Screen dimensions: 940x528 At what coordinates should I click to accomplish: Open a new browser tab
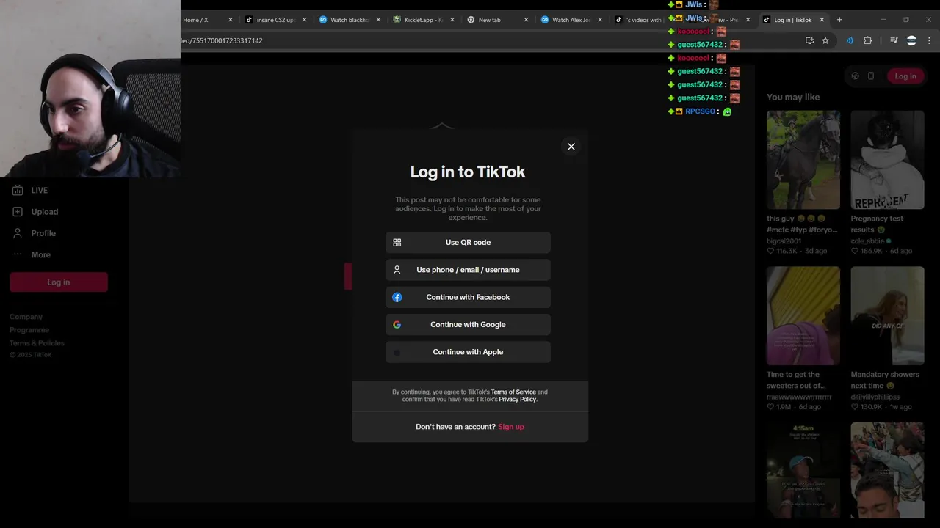(839, 20)
